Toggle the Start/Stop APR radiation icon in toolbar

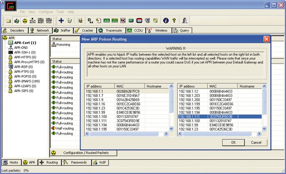click(25, 21)
